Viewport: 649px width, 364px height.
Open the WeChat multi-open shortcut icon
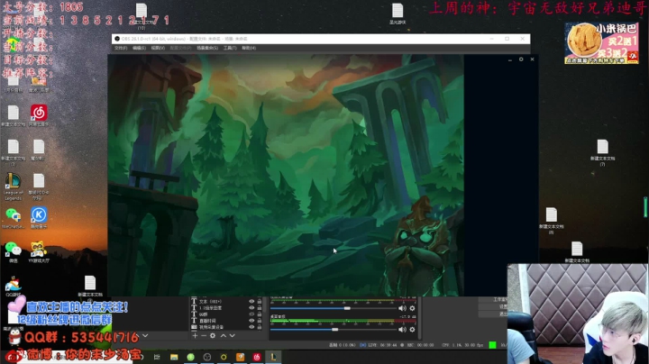pyautogui.click(x=14, y=217)
